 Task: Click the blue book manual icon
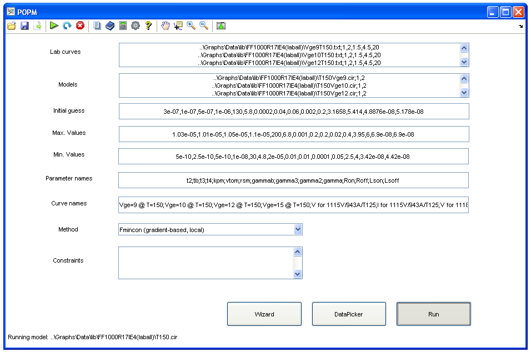[x=110, y=26]
